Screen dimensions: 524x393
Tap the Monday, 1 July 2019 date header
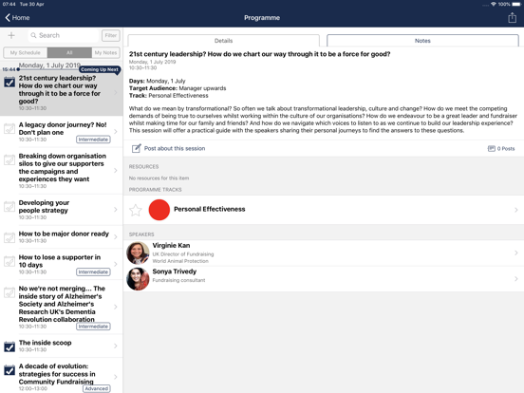[x=49, y=65]
